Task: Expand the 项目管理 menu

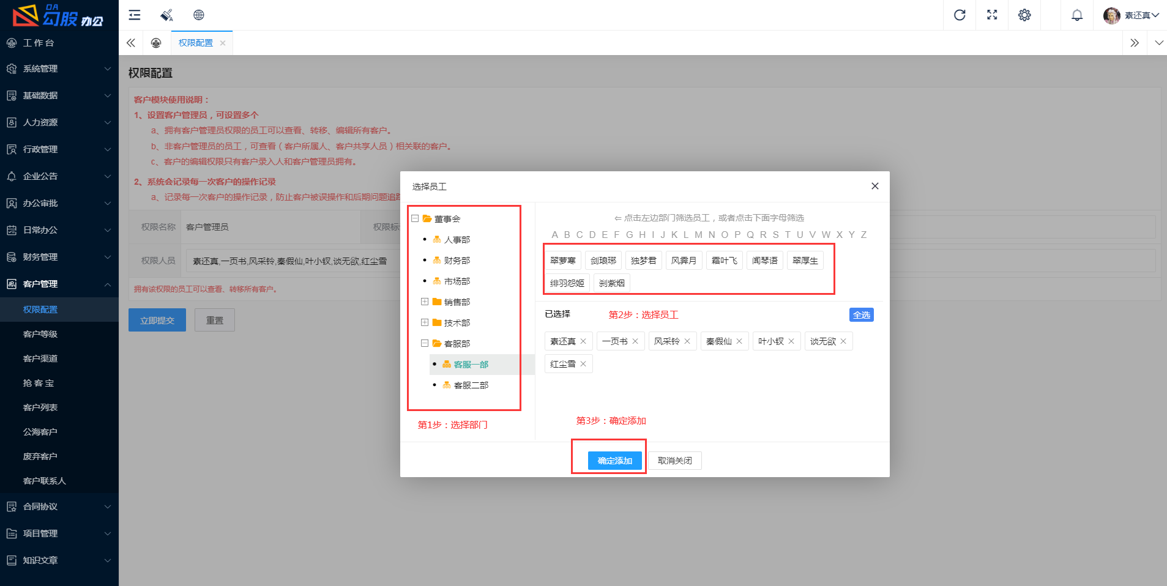Action: (x=59, y=533)
